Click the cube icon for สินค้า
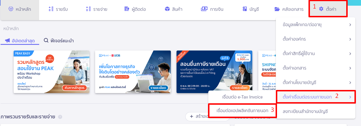The height and width of the screenshot is (126, 361). tap(167, 9)
